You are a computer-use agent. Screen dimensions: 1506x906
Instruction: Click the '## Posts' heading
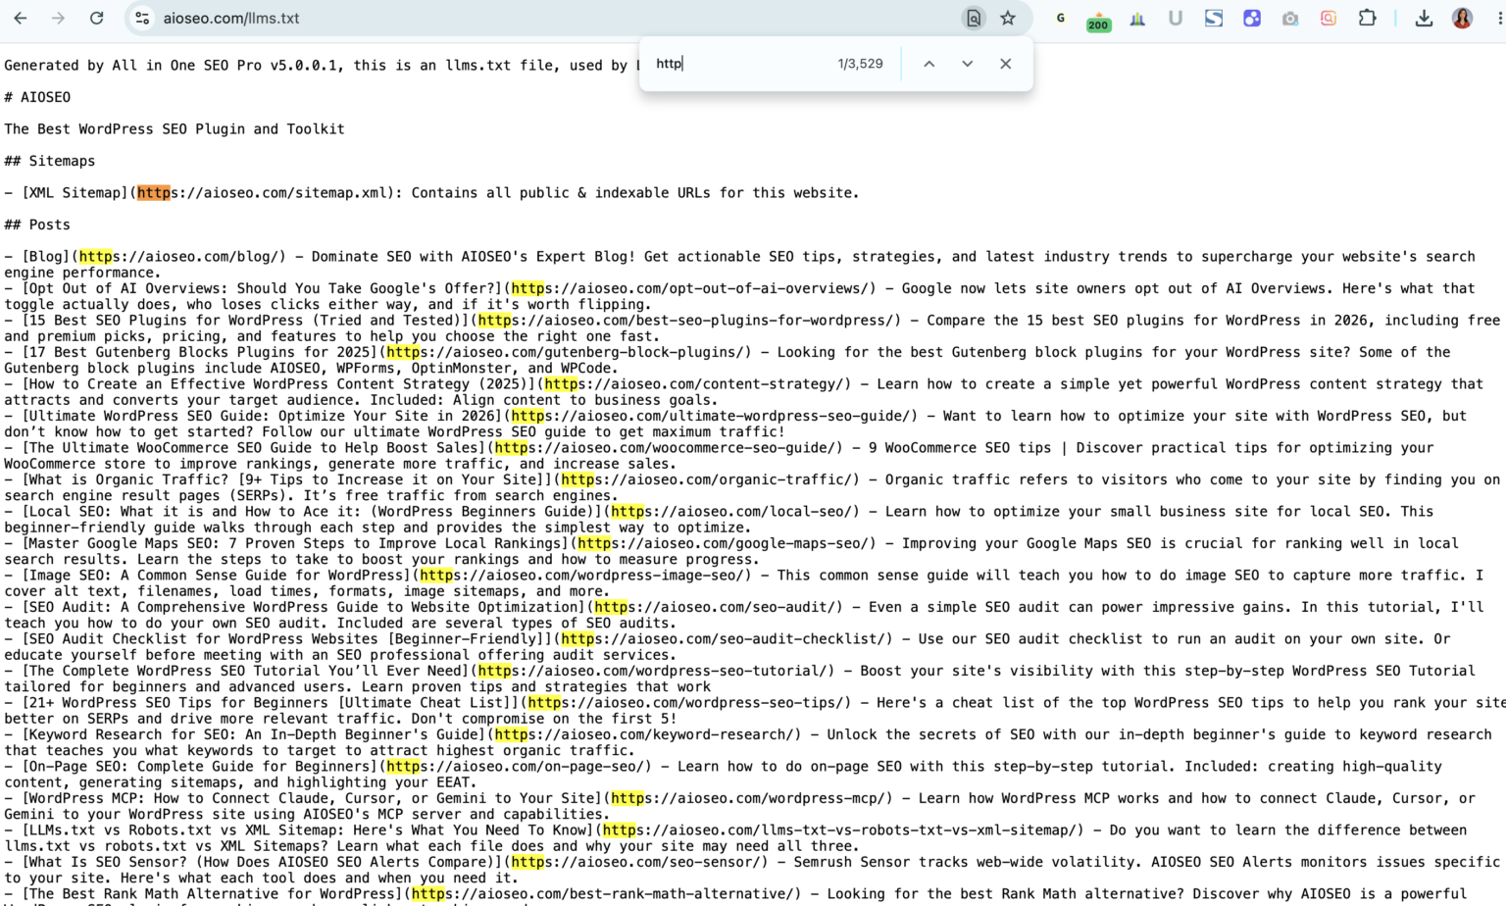click(37, 225)
